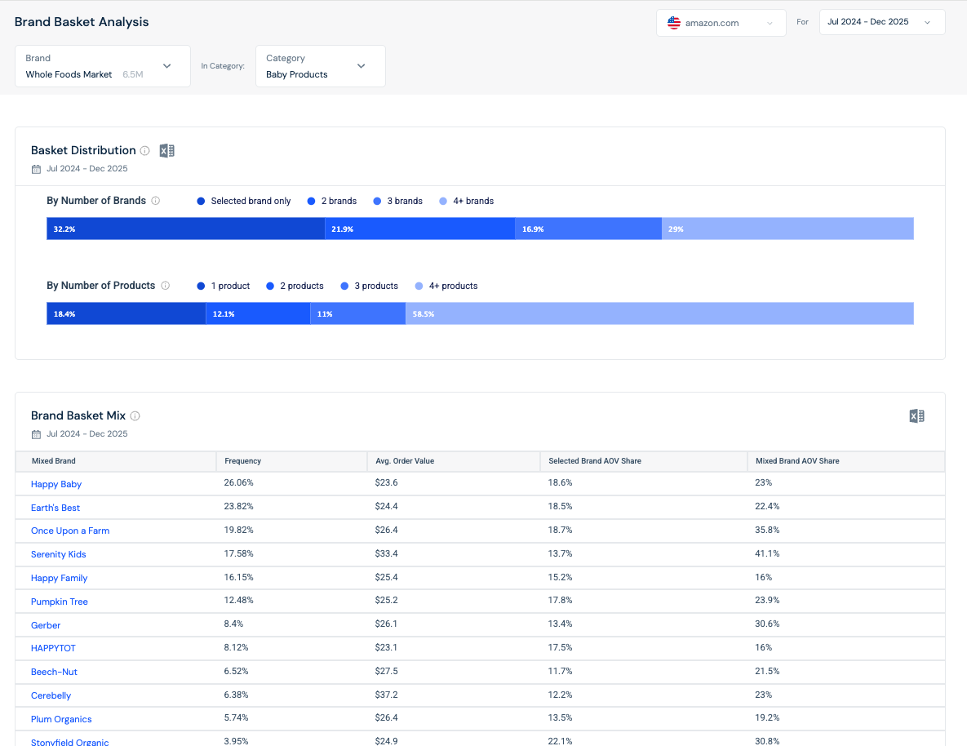Screen dimensions: 967x746
Task: Click the 32.2% selected brand only bar segment
Action: pos(185,229)
